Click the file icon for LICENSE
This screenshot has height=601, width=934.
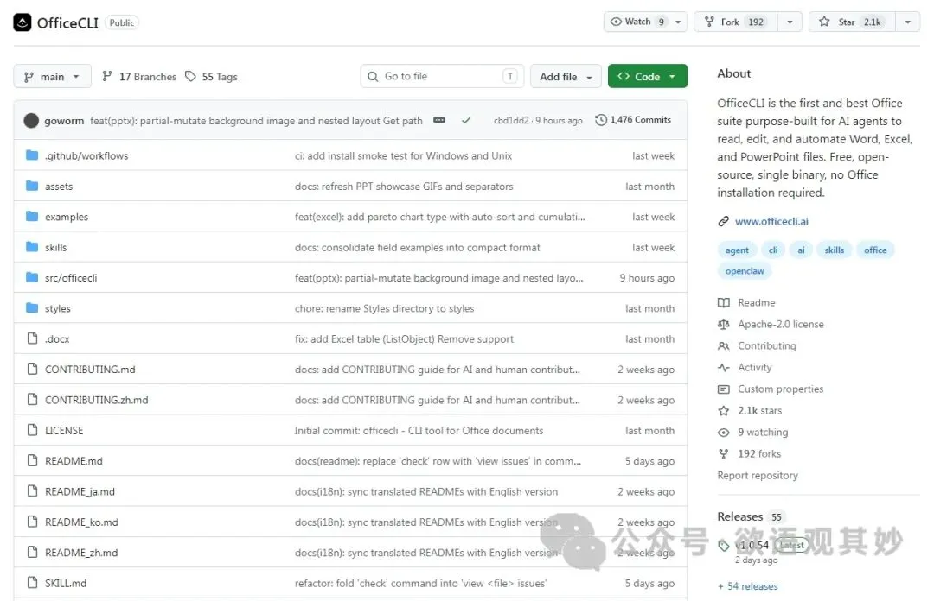pyautogui.click(x=32, y=430)
